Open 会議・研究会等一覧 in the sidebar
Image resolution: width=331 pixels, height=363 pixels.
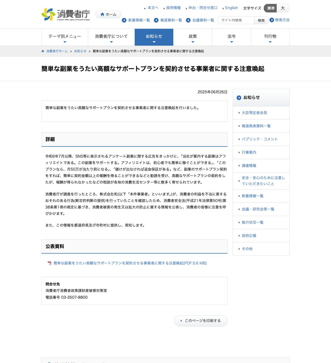pos(261,209)
